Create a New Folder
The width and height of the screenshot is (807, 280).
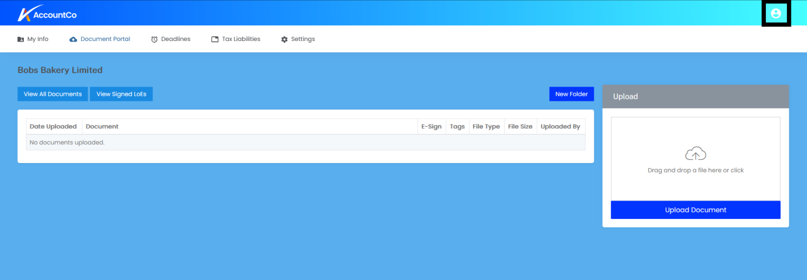coord(572,94)
